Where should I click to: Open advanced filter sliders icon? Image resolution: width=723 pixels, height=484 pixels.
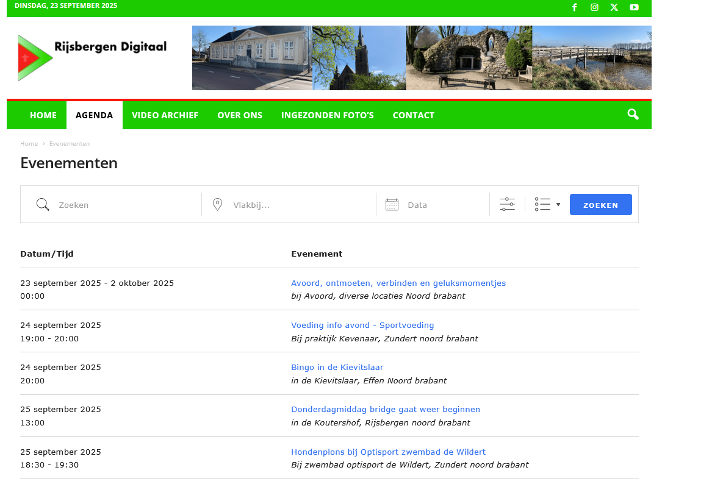tap(507, 204)
